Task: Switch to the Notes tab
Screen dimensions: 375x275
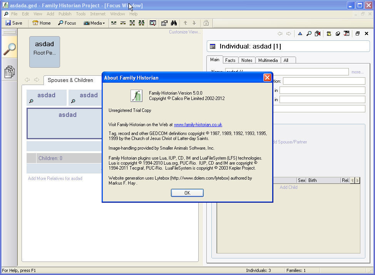Action: click(246, 60)
